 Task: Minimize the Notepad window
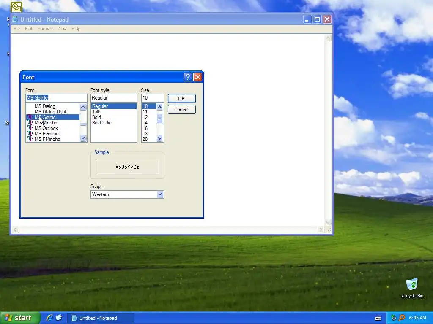coord(307,19)
